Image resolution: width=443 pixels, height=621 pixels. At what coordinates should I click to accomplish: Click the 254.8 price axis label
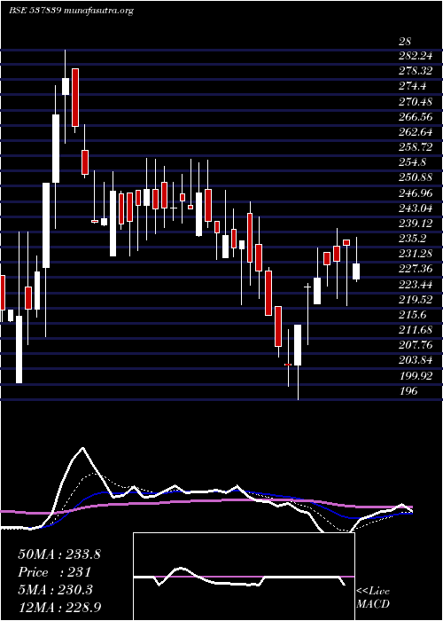click(x=412, y=162)
